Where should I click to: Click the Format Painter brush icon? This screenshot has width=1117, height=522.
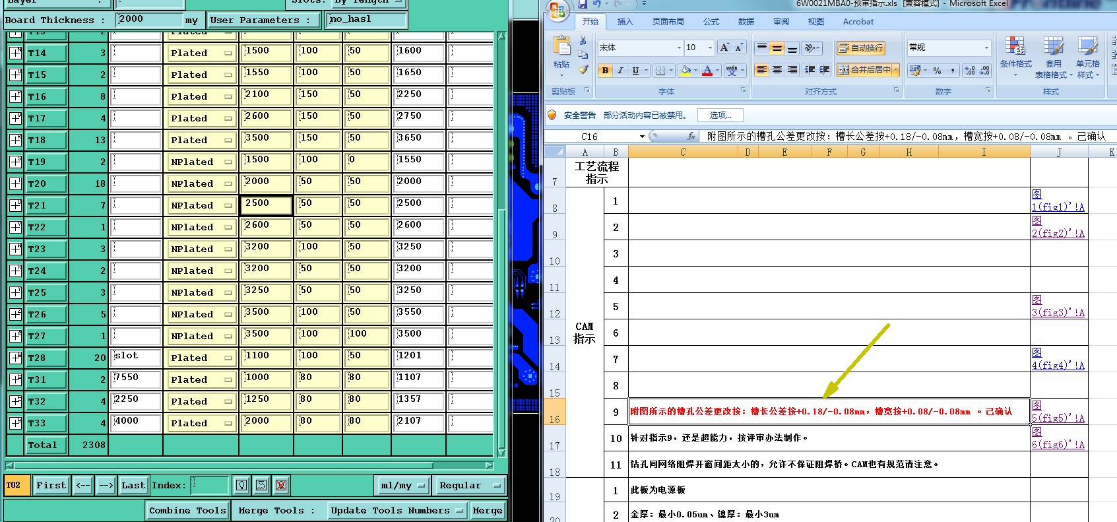click(583, 69)
